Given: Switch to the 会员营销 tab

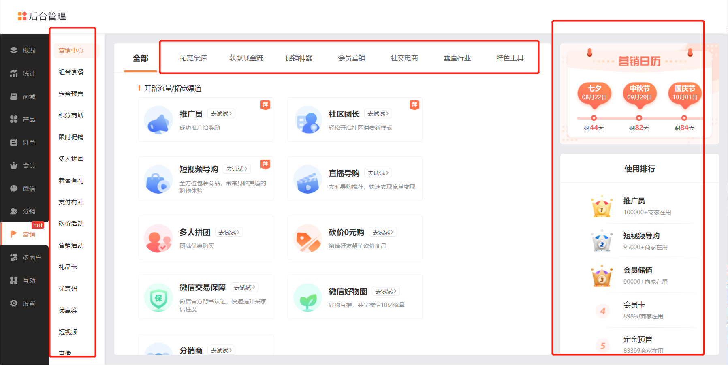Looking at the screenshot, I should [x=352, y=58].
